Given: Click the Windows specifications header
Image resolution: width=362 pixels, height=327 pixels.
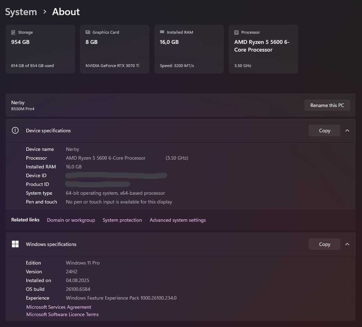Looking at the screenshot, I should click(x=181, y=244).
